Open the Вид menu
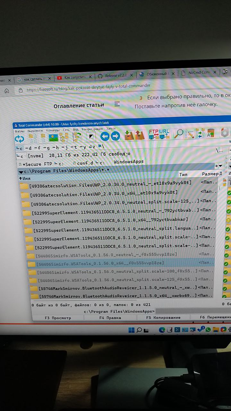This screenshot has width=231, height=411. click(75, 129)
